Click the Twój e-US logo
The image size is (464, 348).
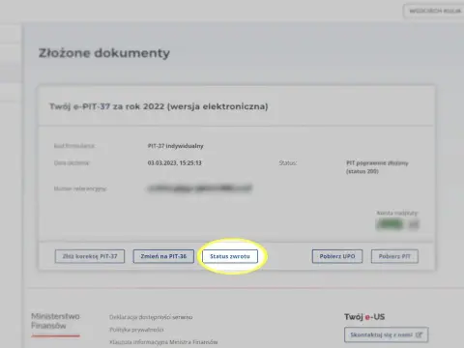click(x=364, y=317)
